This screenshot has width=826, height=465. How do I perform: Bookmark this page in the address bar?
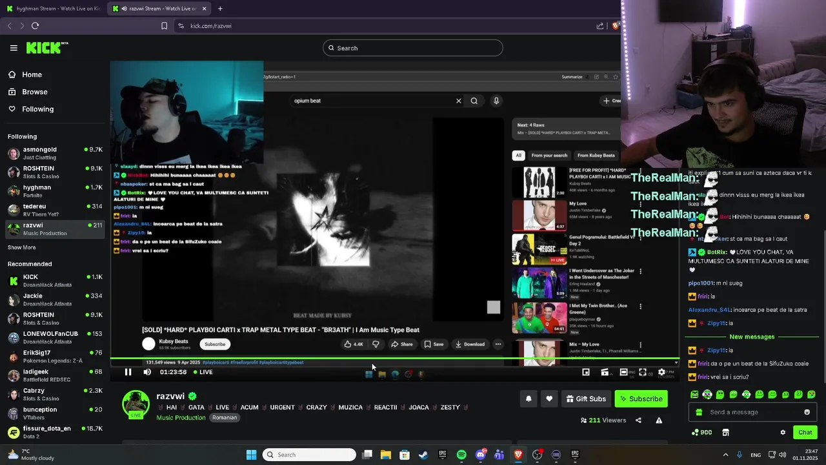click(x=164, y=26)
